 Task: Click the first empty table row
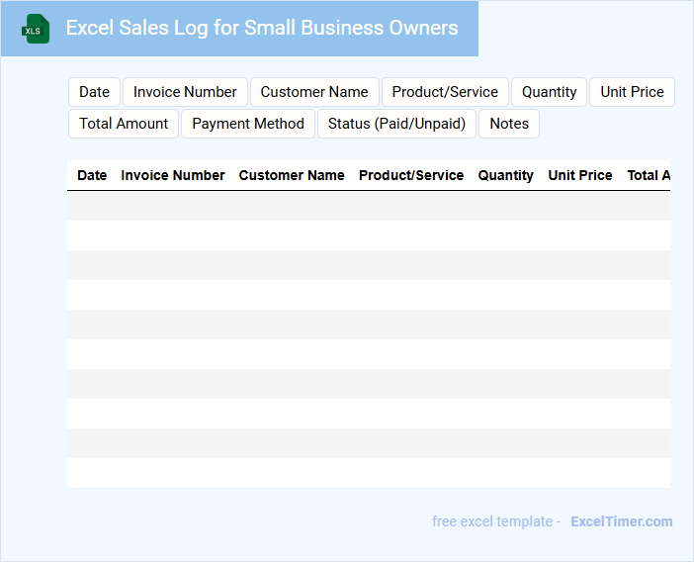[368, 206]
